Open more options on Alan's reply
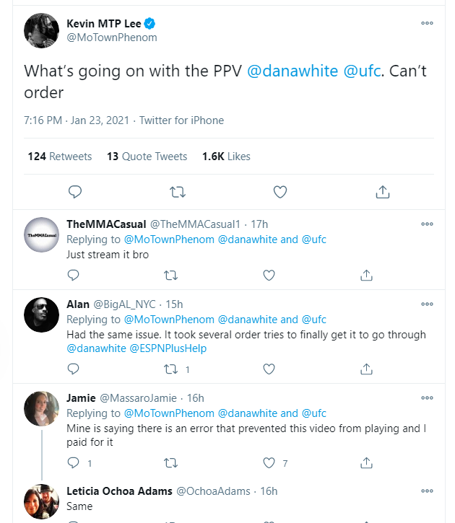This screenshot has width=455, height=523. pos(427,304)
